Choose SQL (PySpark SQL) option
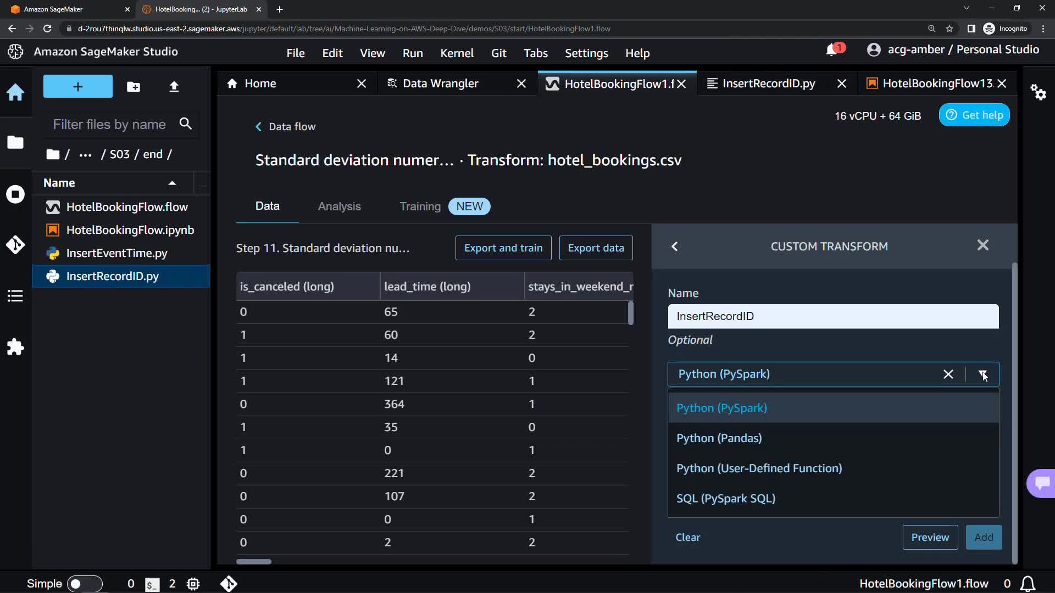 coord(725,499)
